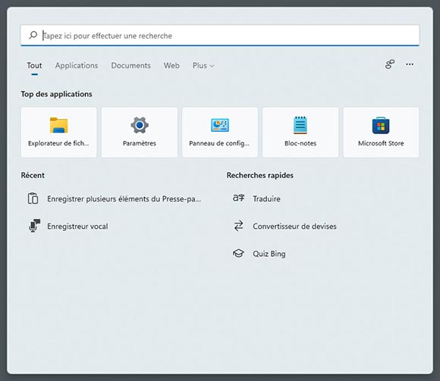Click the currency converter arrows icon
The width and height of the screenshot is (440, 381).
[x=238, y=226]
